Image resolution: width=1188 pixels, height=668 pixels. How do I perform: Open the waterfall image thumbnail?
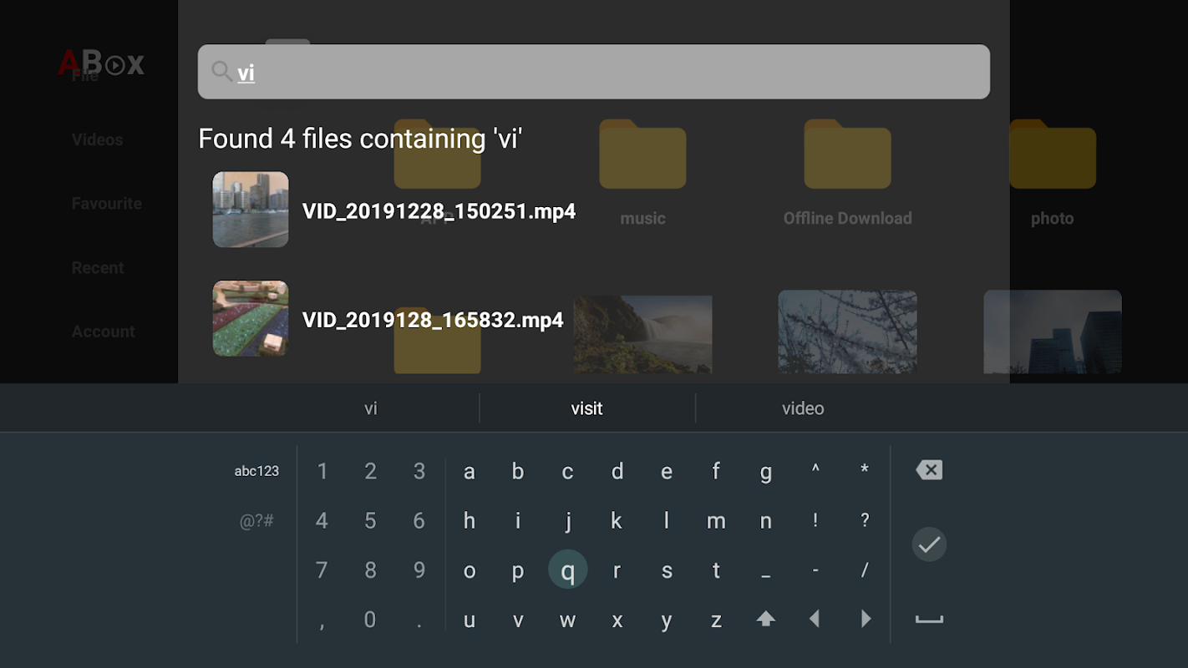click(642, 332)
